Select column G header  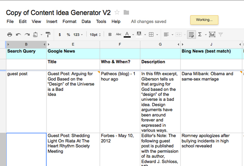(x=160, y=44)
